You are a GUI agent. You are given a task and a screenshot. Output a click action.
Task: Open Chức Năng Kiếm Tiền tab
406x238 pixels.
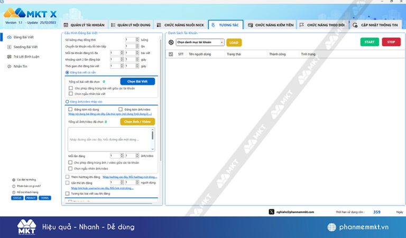271,25
